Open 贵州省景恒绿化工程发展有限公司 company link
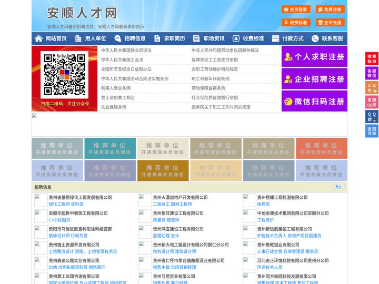379x284 pixels. point(80,197)
